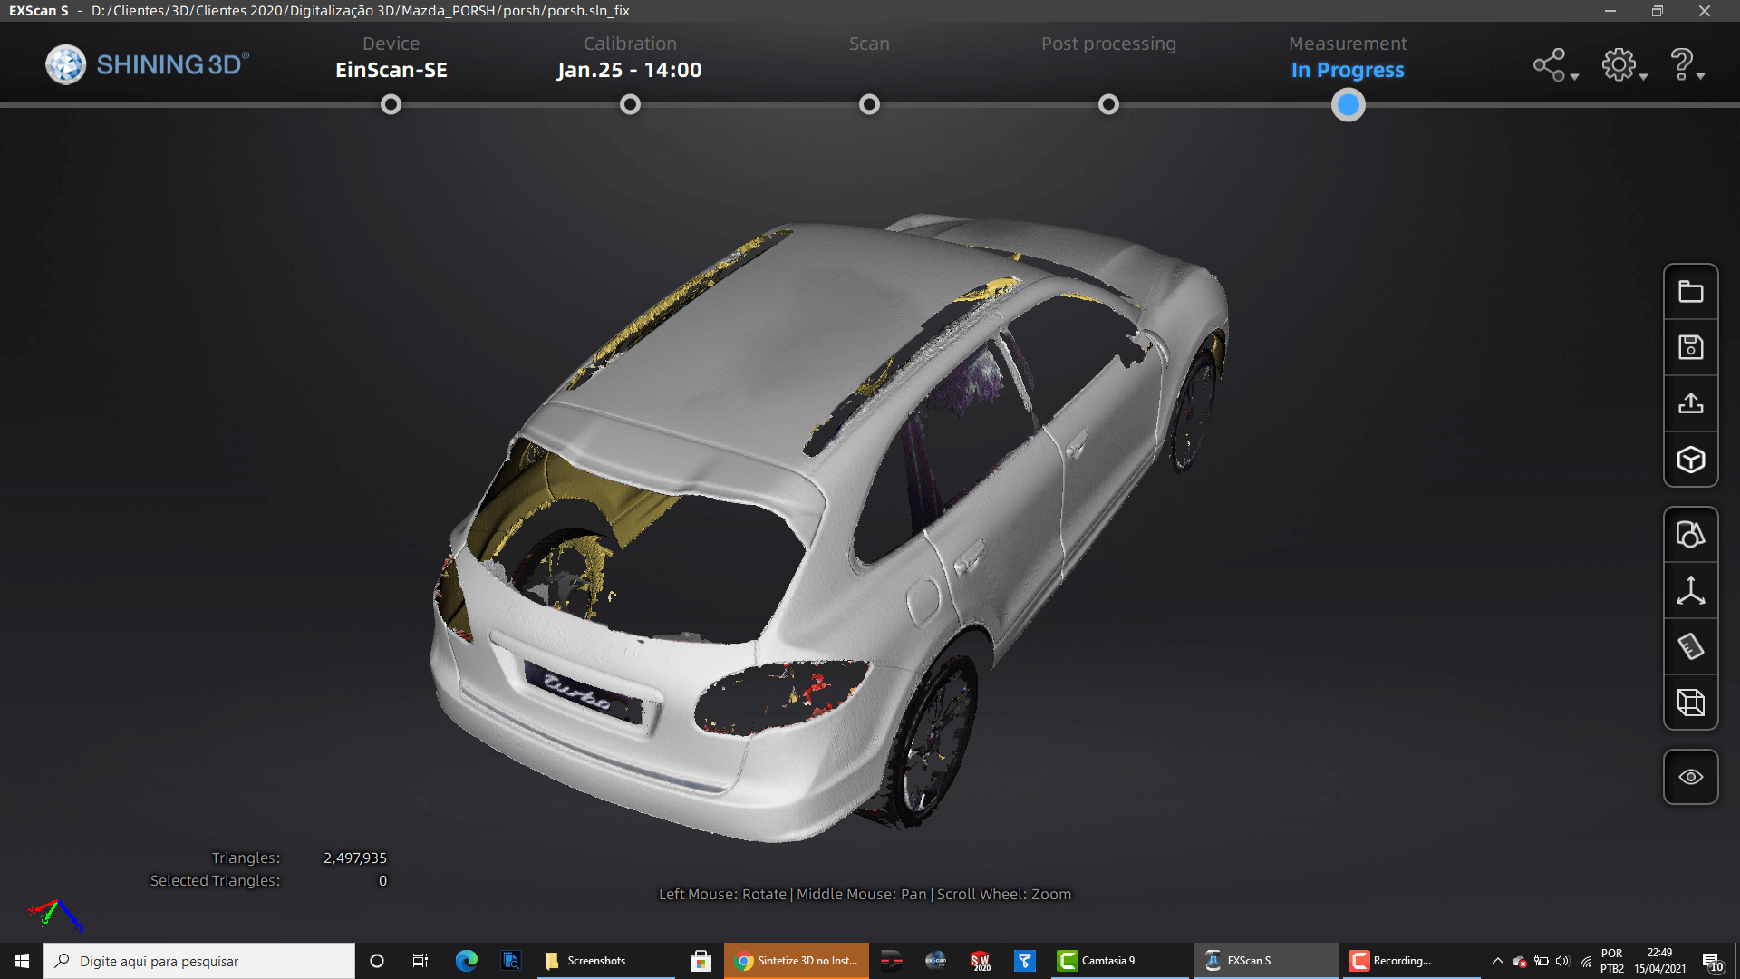Click the Post processing step marker circle

click(x=1108, y=105)
